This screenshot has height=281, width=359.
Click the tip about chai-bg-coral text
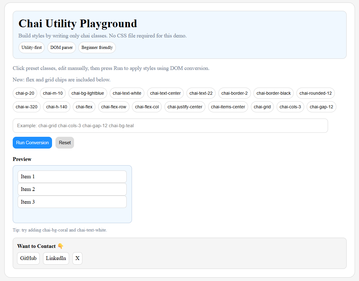pos(60,230)
